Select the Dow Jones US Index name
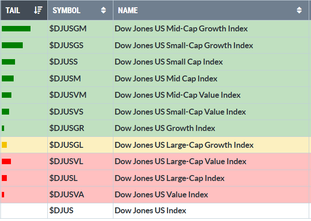311x221 pixels. 150,211
